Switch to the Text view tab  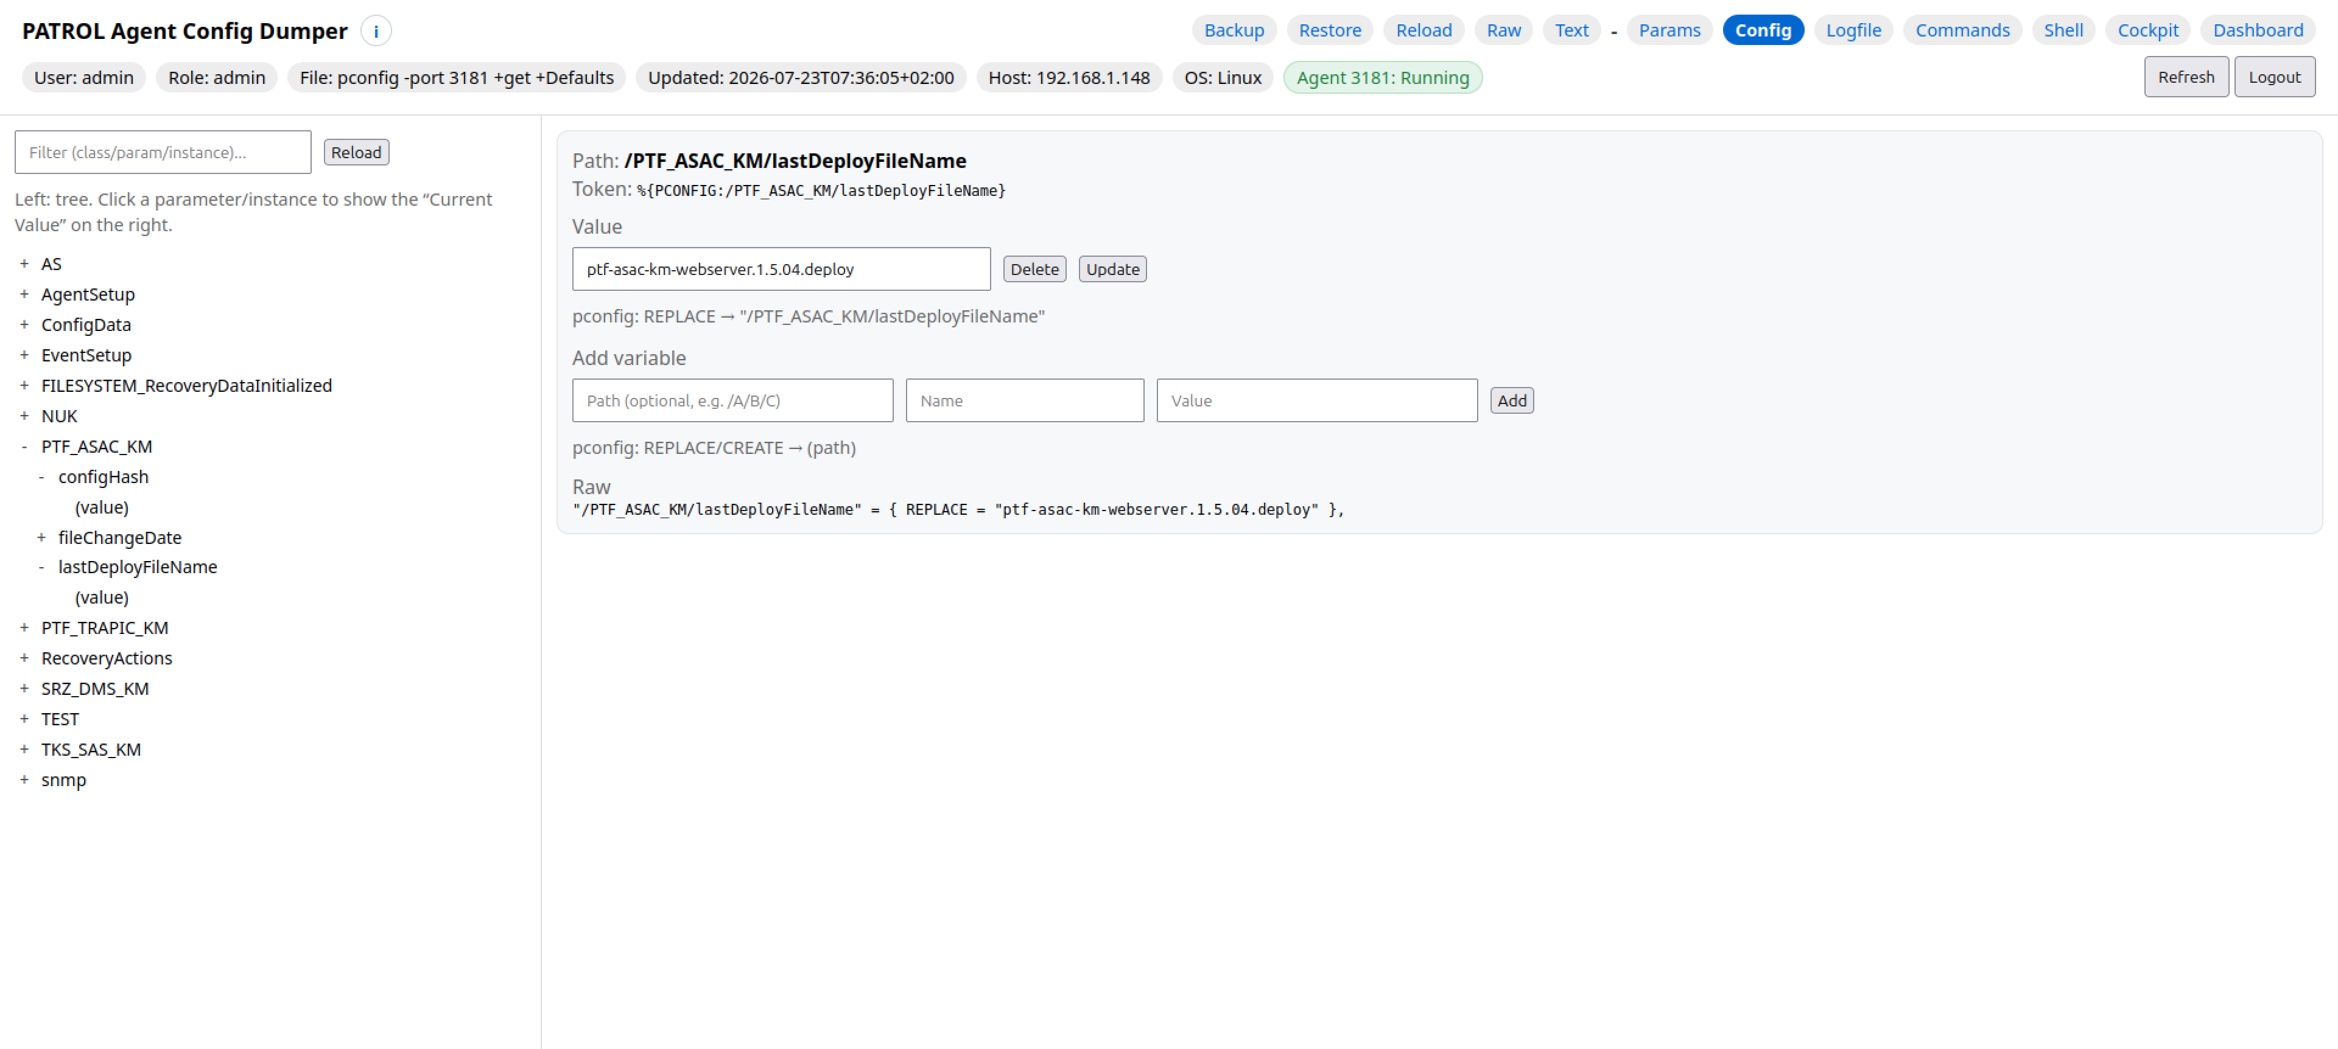pyautogui.click(x=1571, y=30)
